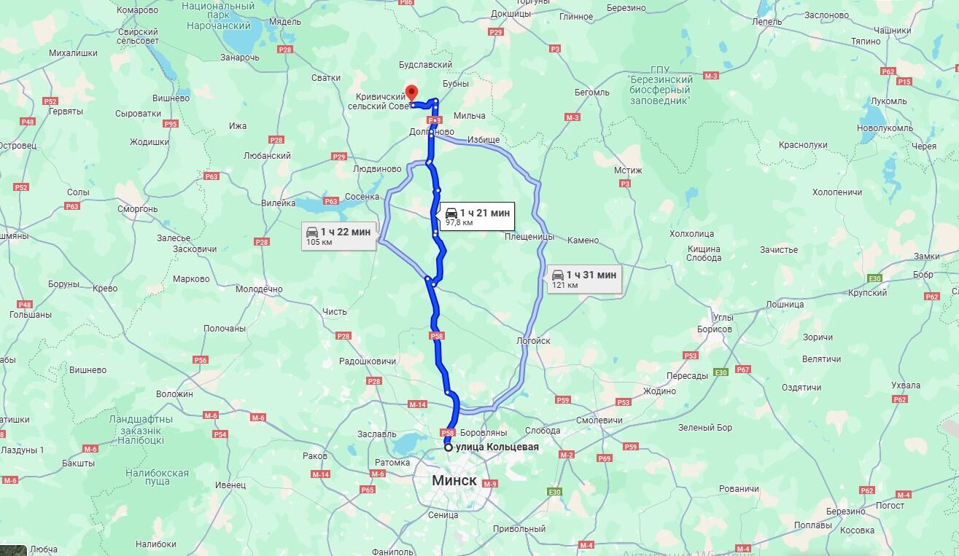Click the E30 highway shield near Крупский
The width and height of the screenshot is (959, 556).
pyautogui.click(x=876, y=278)
